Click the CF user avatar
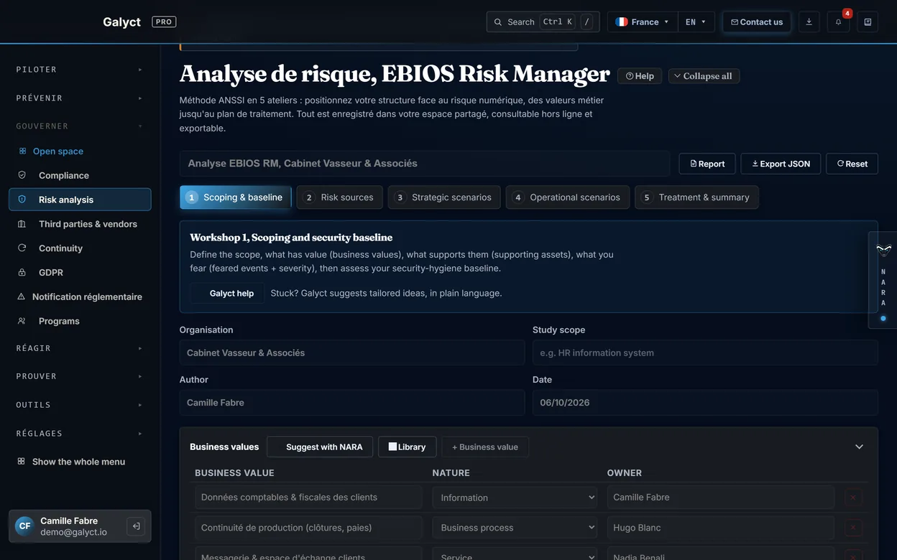The width and height of the screenshot is (897, 560). [x=24, y=526]
